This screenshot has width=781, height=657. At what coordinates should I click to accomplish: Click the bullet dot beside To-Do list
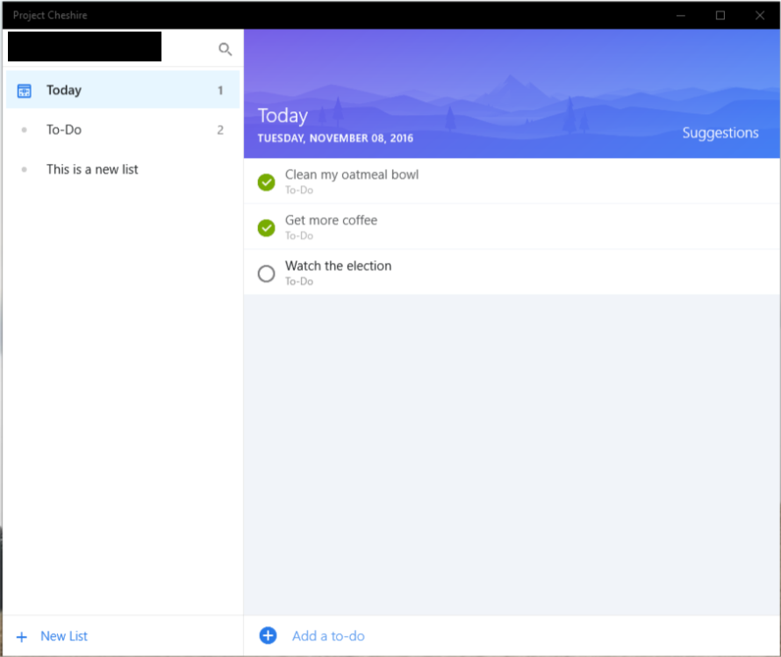[x=24, y=130]
